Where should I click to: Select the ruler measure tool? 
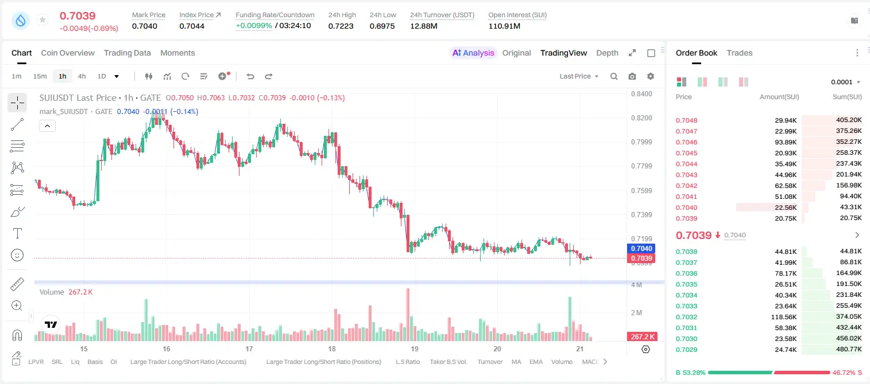click(17, 284)
